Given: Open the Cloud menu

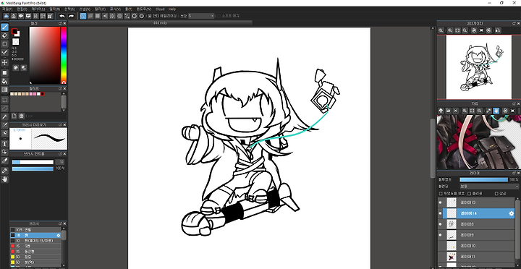Looking at the screenshot, I should pyautogui.click(x=160, y=9).
